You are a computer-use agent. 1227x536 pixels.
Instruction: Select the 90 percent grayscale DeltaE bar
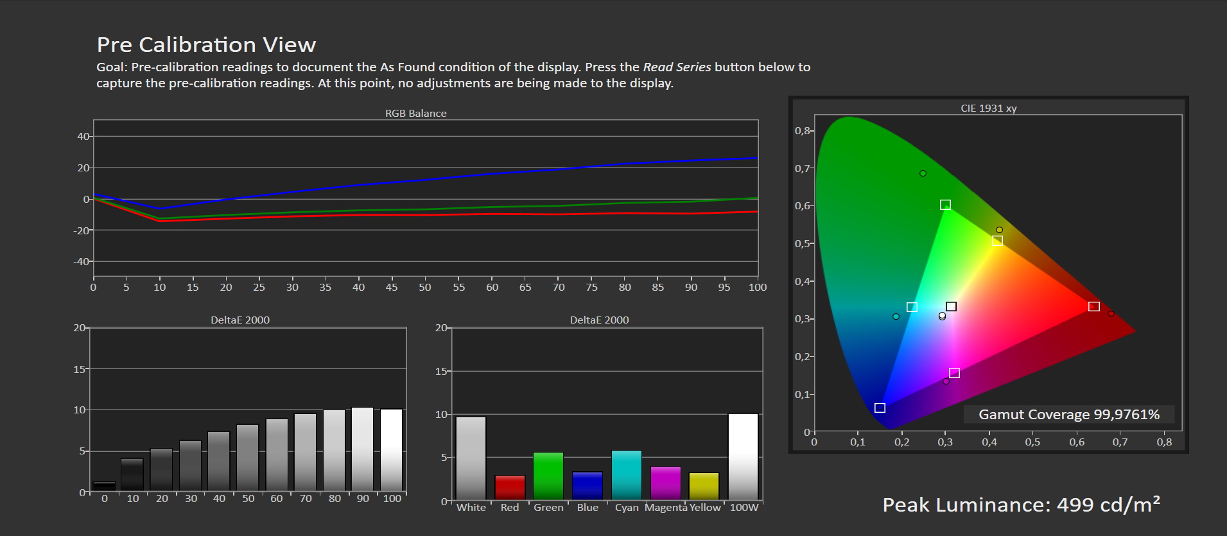[x=363, y=449]
